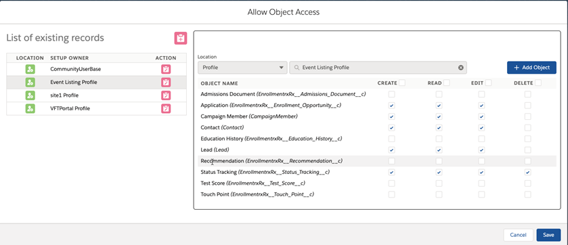Click the green location icon for VFTPortal Profile
568x245 pixels.
coord(30,108)
